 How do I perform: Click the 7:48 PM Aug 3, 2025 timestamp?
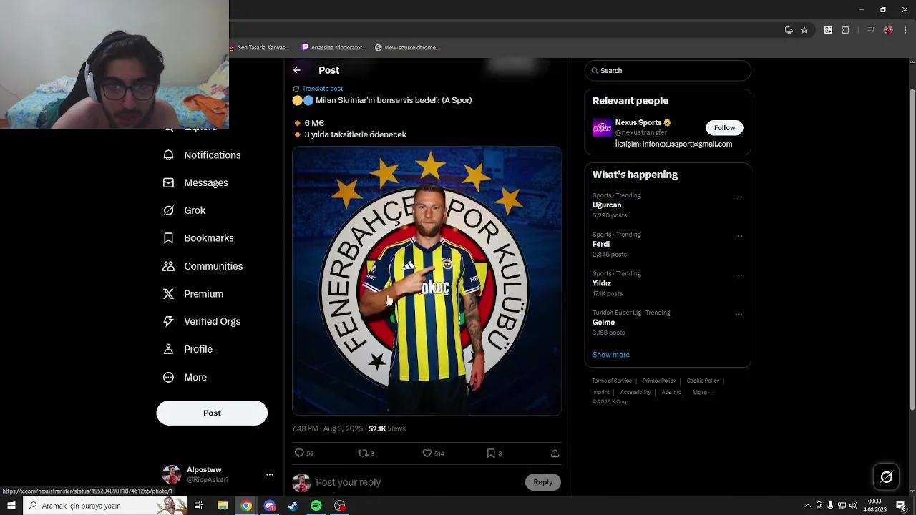(327, 428)
